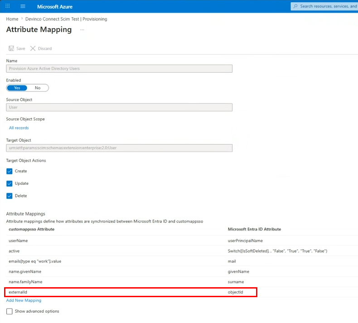The height and width of the screenshot is (323, 358).
Task: Click the Target Object field
Action: [x=119, y=148]
